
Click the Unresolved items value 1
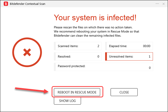(150, 56)
